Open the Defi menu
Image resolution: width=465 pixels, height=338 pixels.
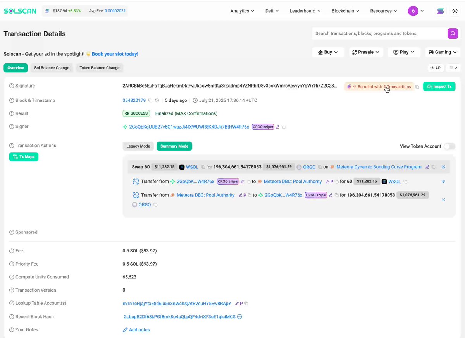272,11
